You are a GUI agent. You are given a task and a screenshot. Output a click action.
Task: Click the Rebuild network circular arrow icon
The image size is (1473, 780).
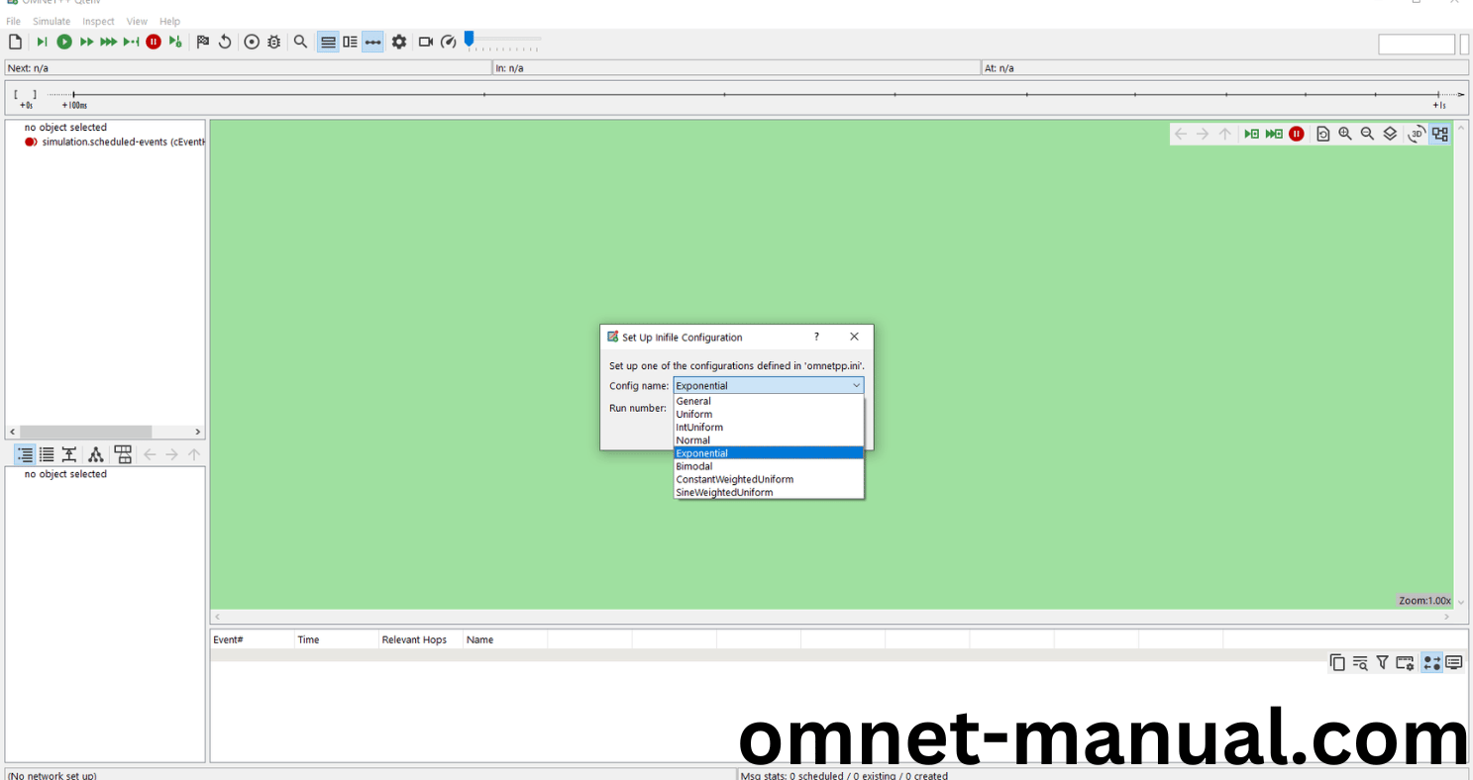(x=225, y=42)
